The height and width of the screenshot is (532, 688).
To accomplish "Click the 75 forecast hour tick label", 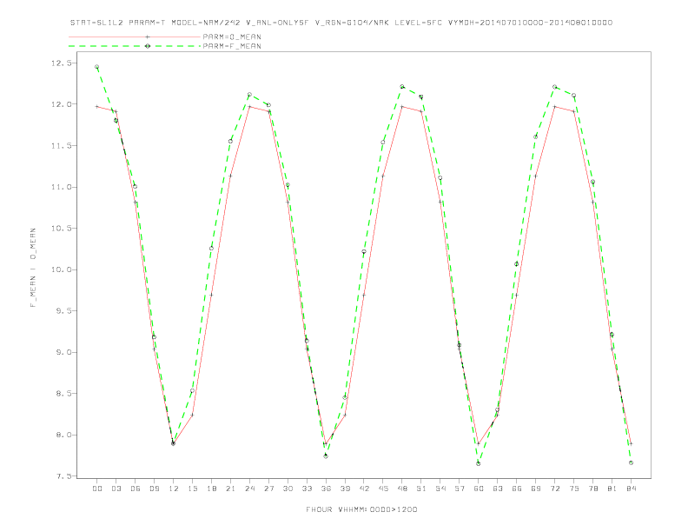I will coord(574,489).
